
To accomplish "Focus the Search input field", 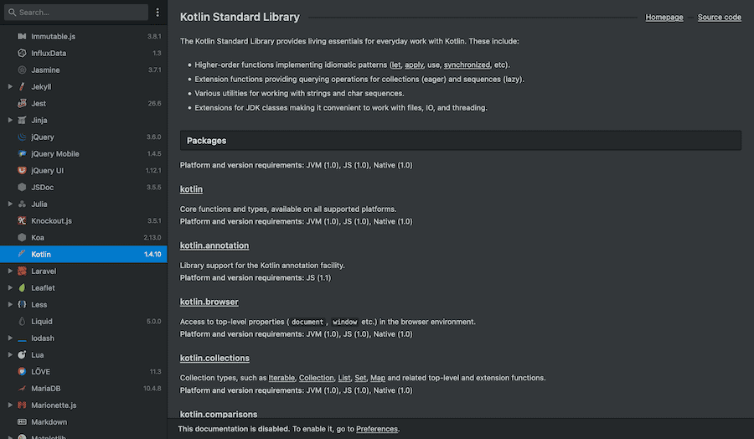I will 80,13.
